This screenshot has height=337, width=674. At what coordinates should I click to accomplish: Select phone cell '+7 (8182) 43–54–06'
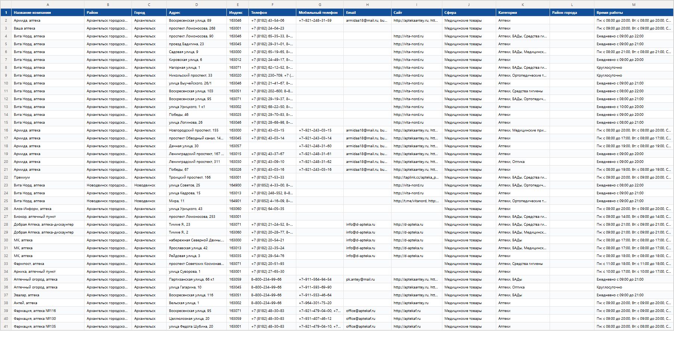pos(272,21)
